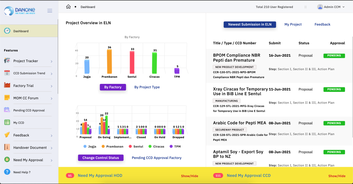Click the Handover Document icon
353x184 pixels.
7,147
